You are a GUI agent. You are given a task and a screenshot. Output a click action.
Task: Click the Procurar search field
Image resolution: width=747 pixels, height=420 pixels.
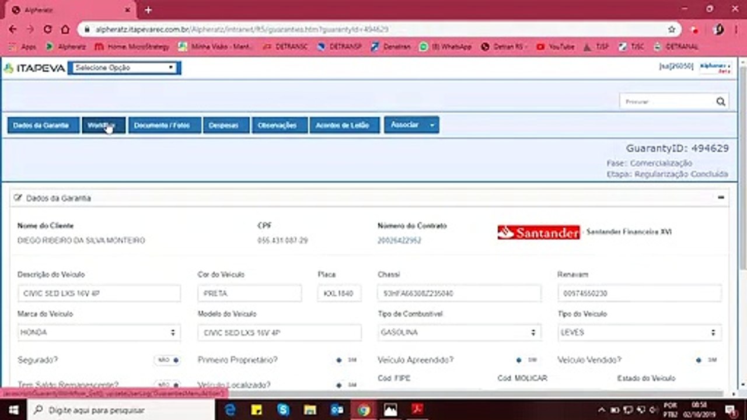pyautogui.click(x=667, y=101)
